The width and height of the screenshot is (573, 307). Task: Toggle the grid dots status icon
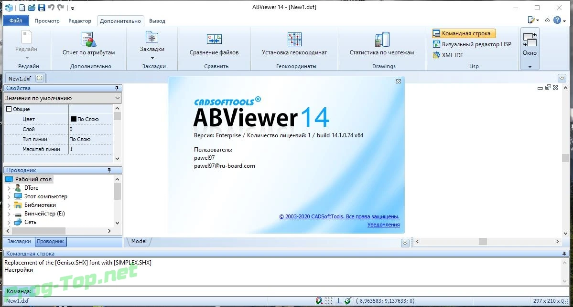click(329, 301)
